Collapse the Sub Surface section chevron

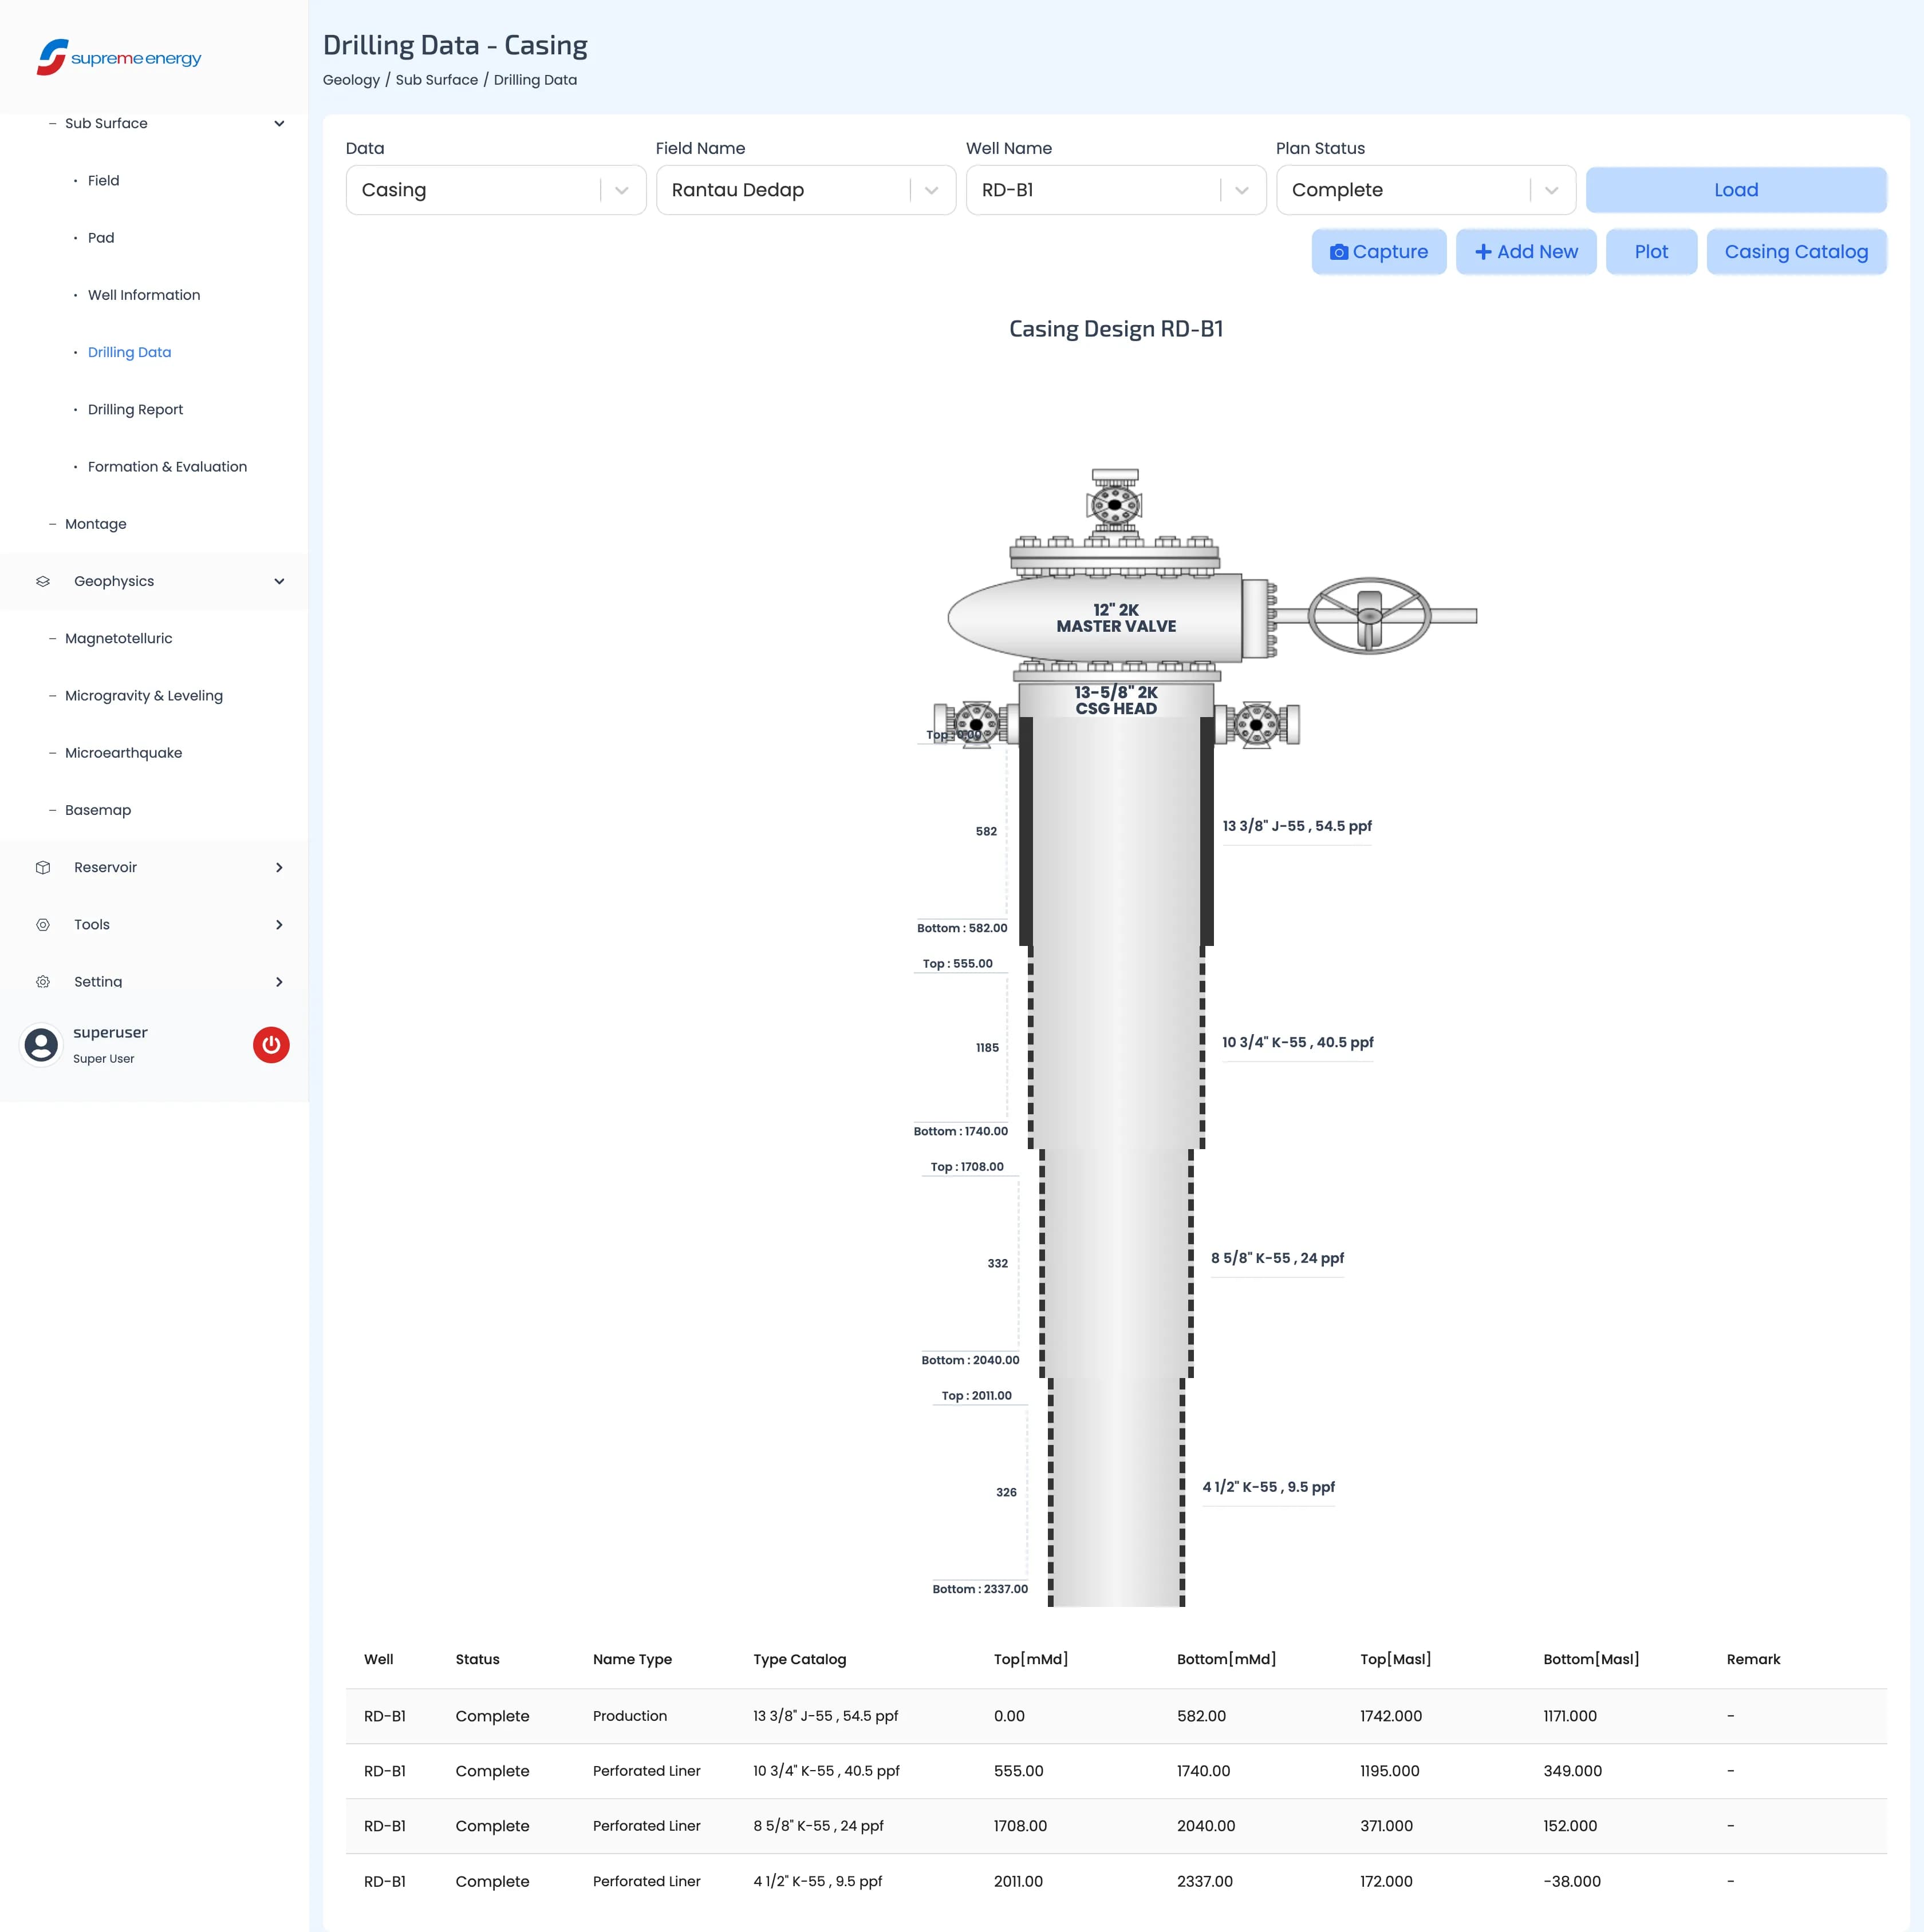tap(279, 123)
